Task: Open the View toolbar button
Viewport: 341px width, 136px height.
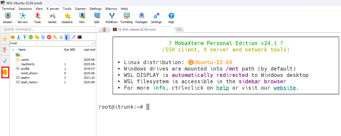Action: (82, 18)
